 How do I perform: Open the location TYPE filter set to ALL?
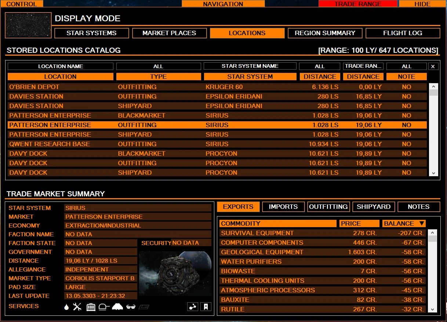tap(159, 66)
